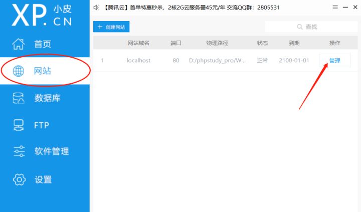Click the FTP server icon
361x212 pixels.
(x=19, y=125)
